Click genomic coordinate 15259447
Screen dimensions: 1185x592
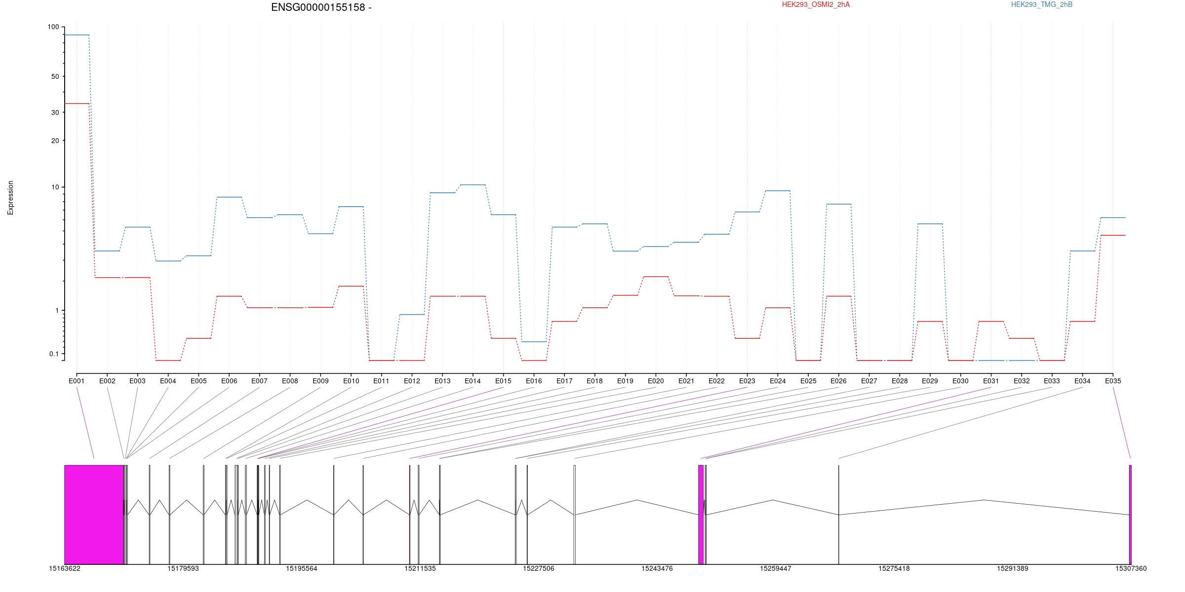(776, 568)
